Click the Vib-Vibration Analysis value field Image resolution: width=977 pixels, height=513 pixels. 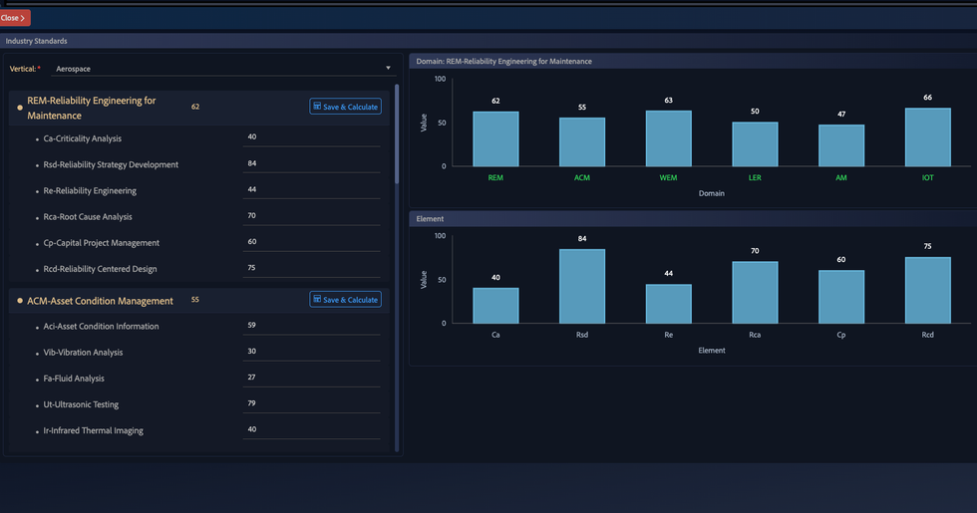[310, 352]
